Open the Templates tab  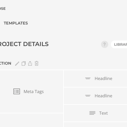(x=16, y=23)
